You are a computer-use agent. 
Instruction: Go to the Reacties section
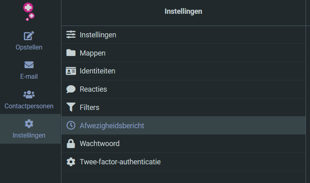point(93,89)
